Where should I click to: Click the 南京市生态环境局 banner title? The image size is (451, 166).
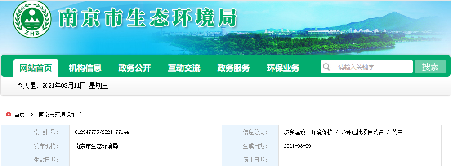point(147,18)
